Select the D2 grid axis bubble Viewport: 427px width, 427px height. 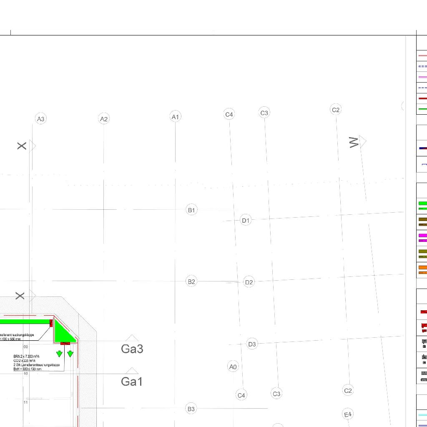[249, 282]
